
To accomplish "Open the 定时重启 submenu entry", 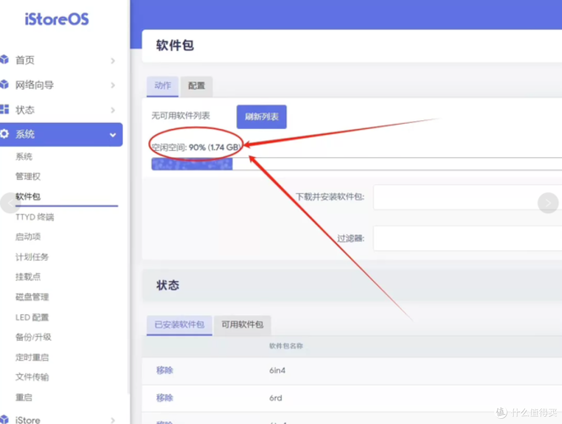I will (x=32, y=357).
